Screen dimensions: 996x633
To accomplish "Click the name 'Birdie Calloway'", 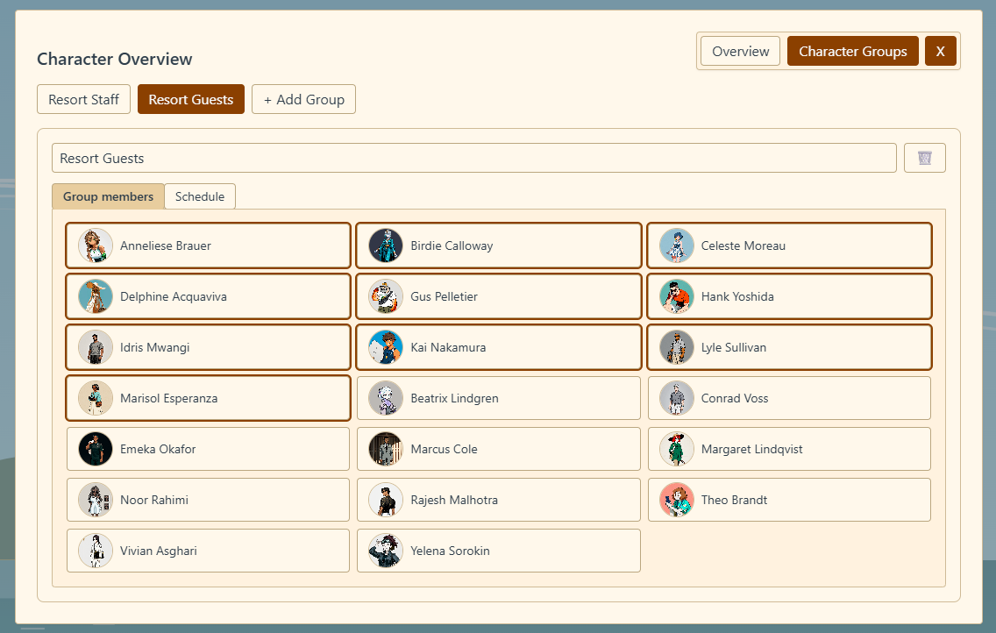I will pyautogui.click(x=452, y=245).
